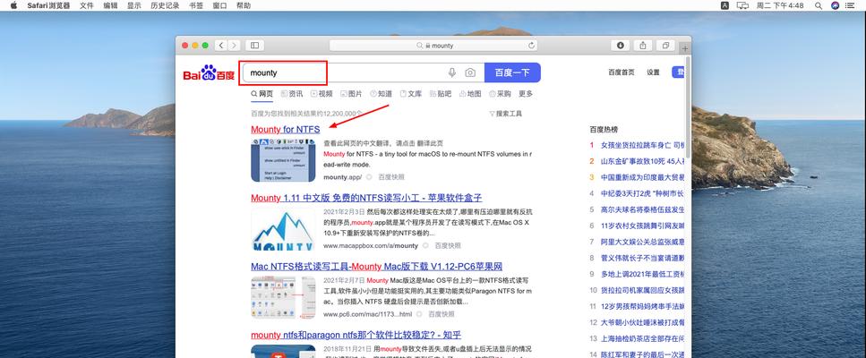Screen dimensions: 866x358
Task: Open Safari downloads list
Action: tap(621, 46)
